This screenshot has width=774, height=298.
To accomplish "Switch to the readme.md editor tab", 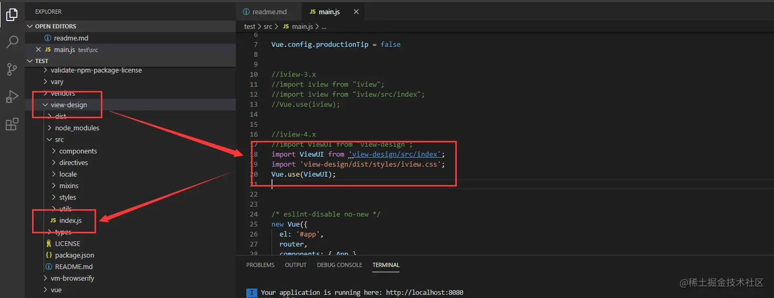I will click(x=268, y=12).
